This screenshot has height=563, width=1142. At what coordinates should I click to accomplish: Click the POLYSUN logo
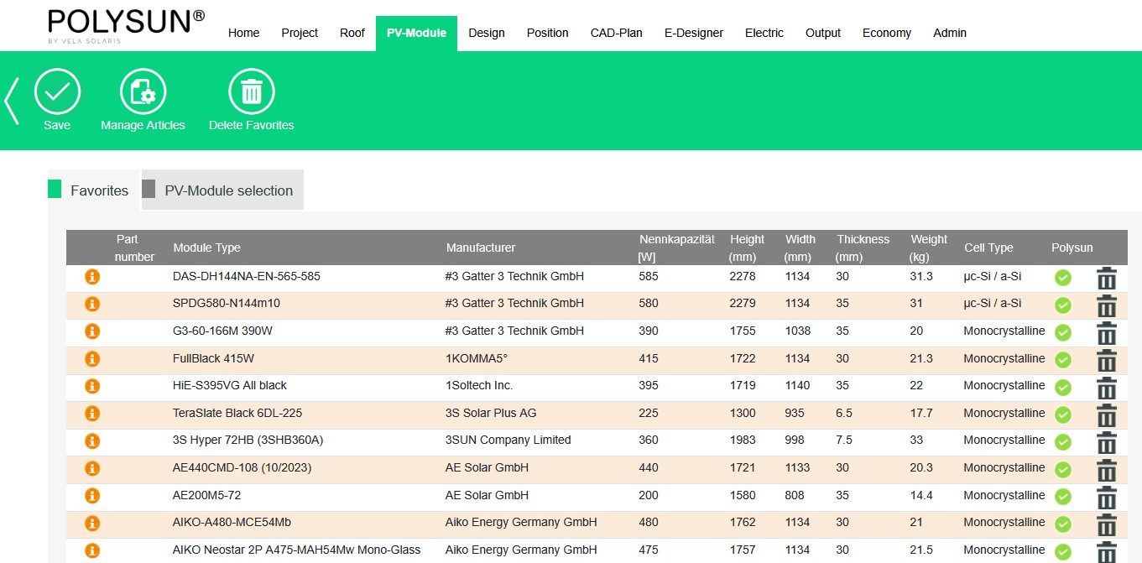pos(126,25)
